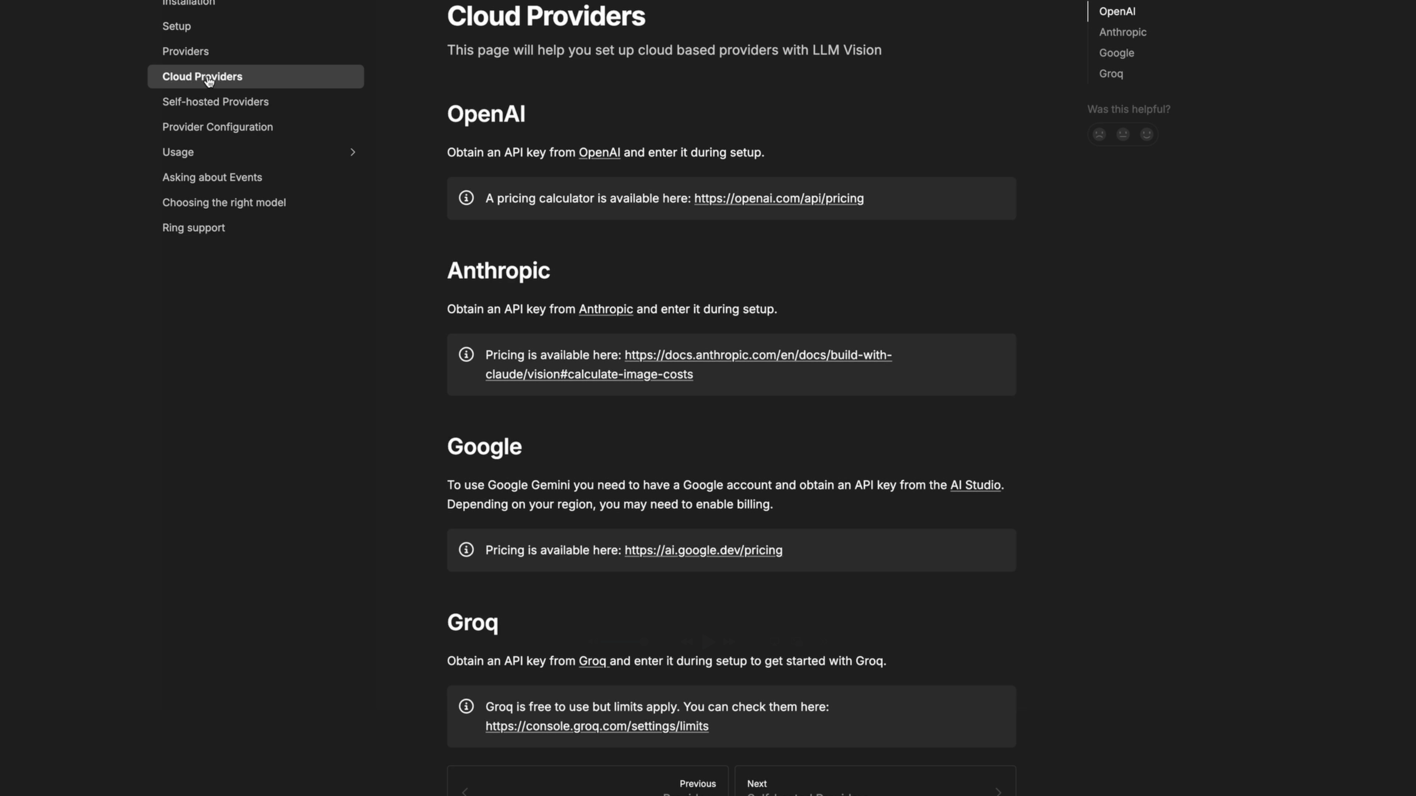Open the AI Studio link in Google section
The width and height of the screenshot is (1416, 796).
(975, 485)
